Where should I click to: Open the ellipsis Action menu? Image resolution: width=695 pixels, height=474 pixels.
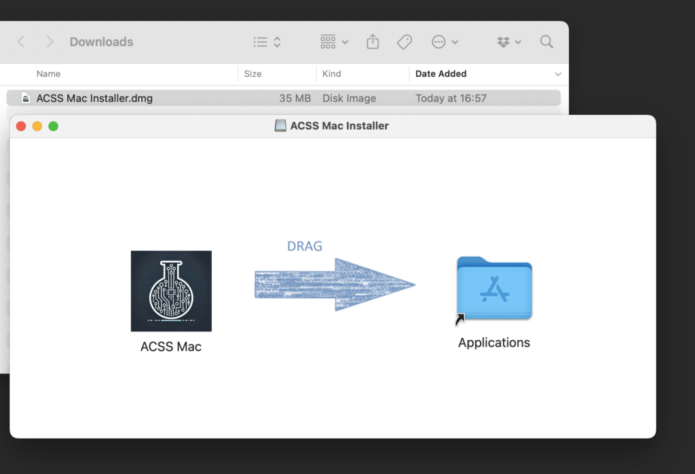[445, 42]
